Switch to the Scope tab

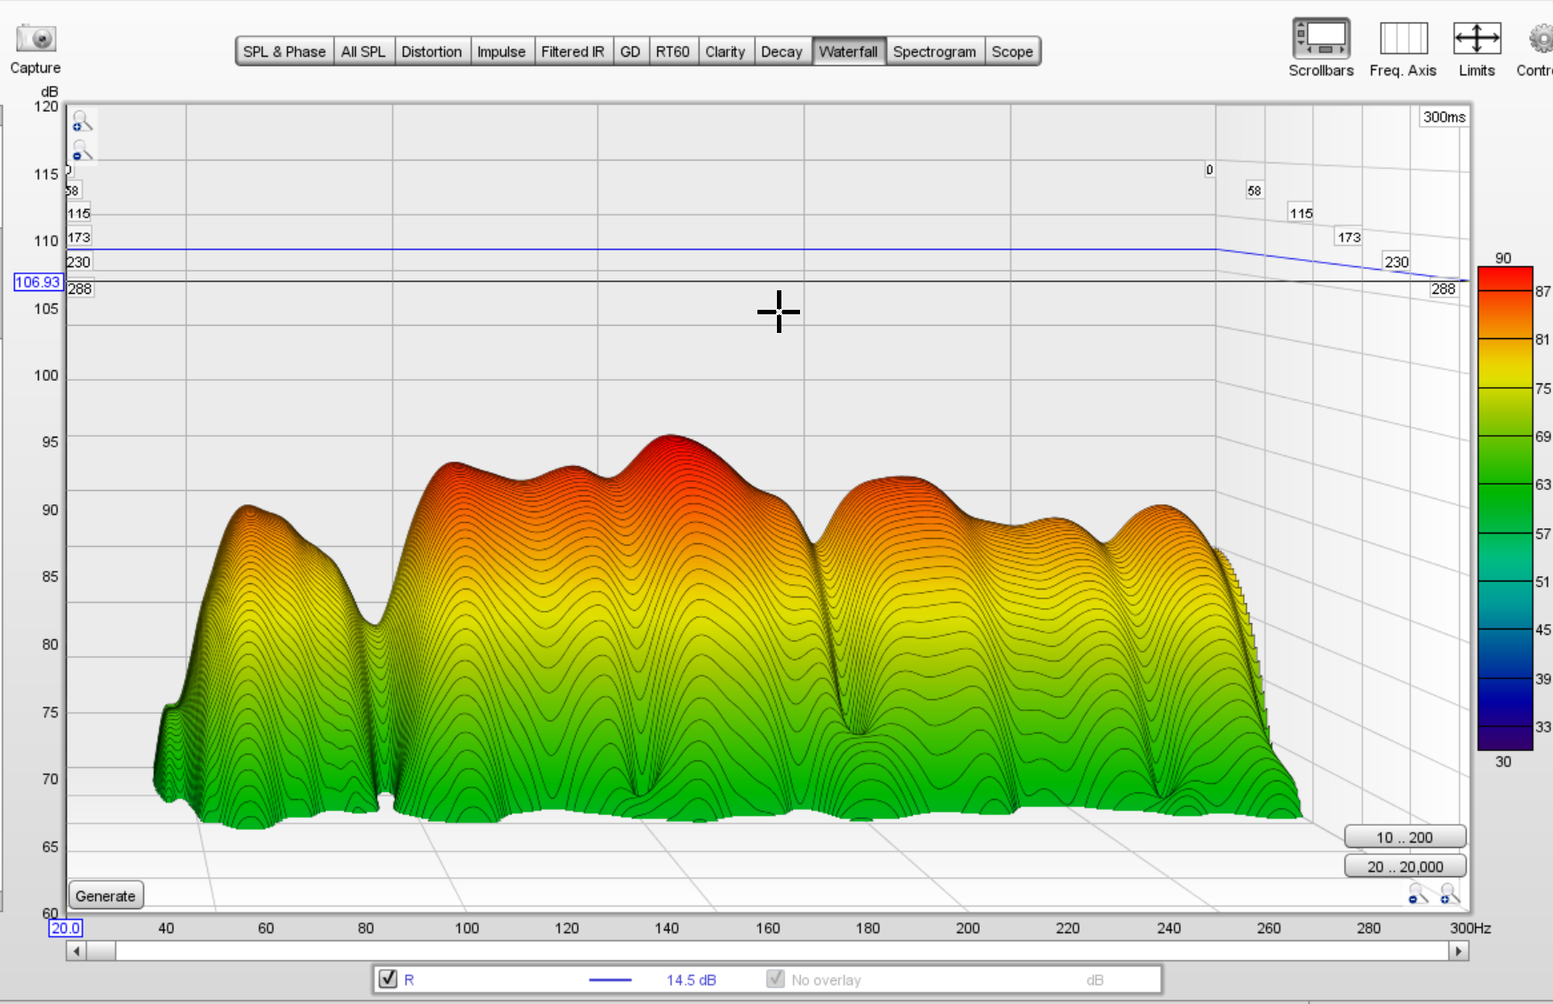tap(1012, 51)
